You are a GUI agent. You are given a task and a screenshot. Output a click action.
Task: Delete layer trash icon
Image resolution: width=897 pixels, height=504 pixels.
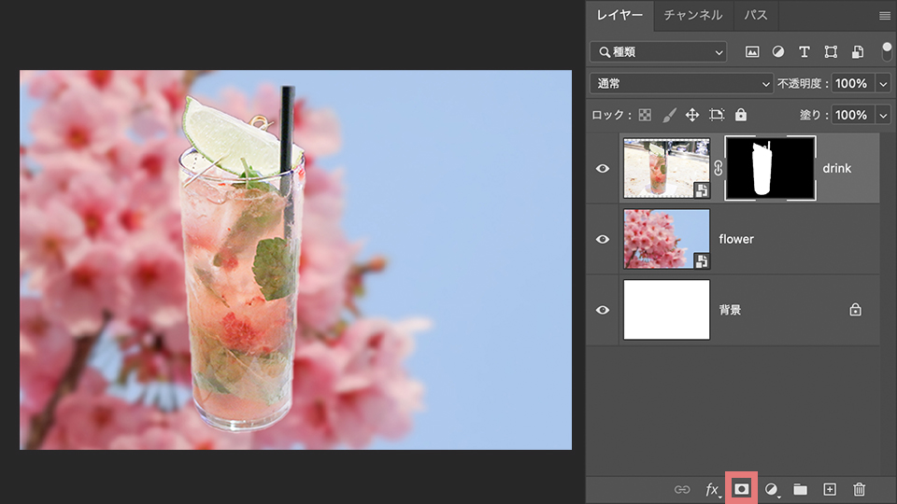tap(860, 489)
